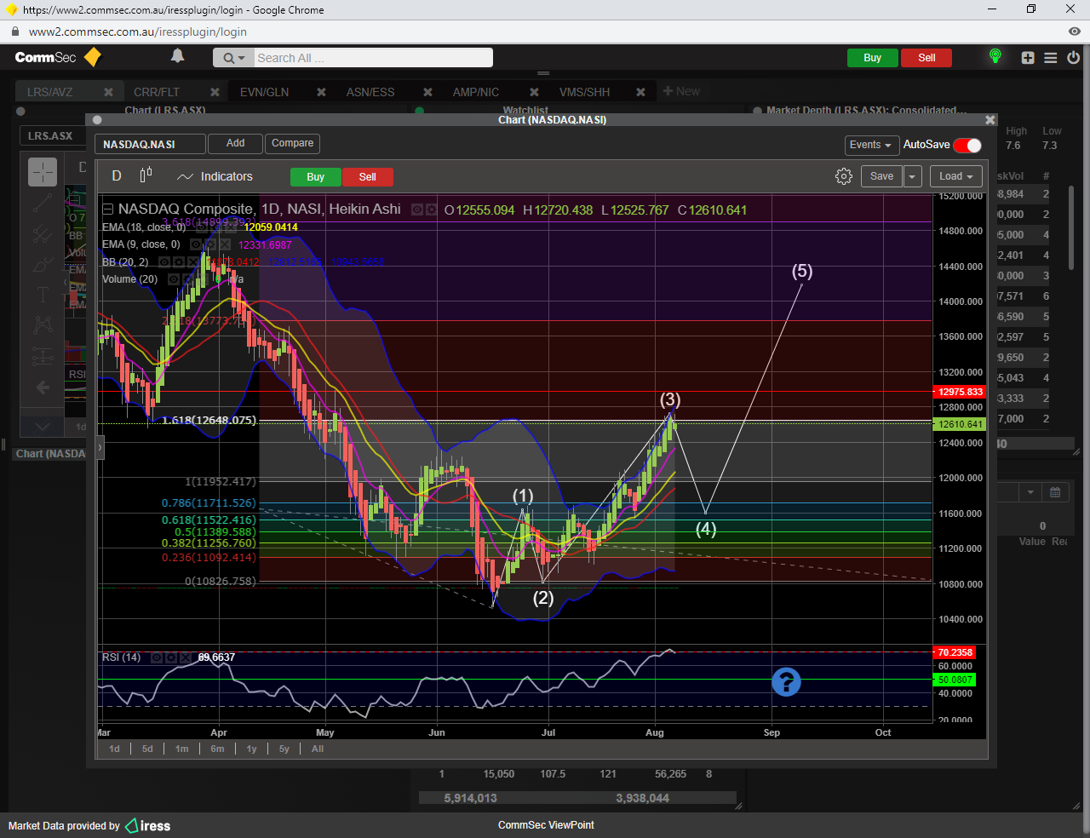The width and height of the screenshot is (1090, 838).
Task: Open the arrow next to Save
Action: point(912,176)
